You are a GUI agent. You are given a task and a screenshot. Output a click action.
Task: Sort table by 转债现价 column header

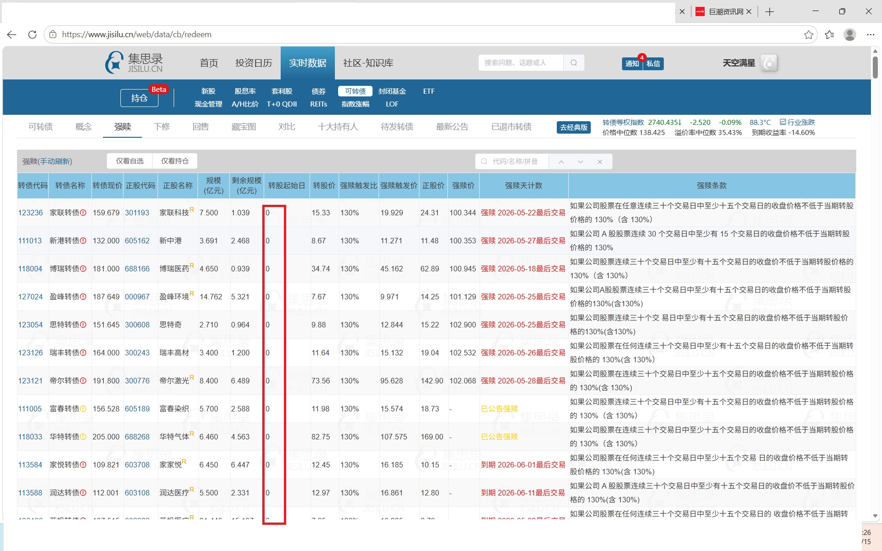[x=107, y=186]
